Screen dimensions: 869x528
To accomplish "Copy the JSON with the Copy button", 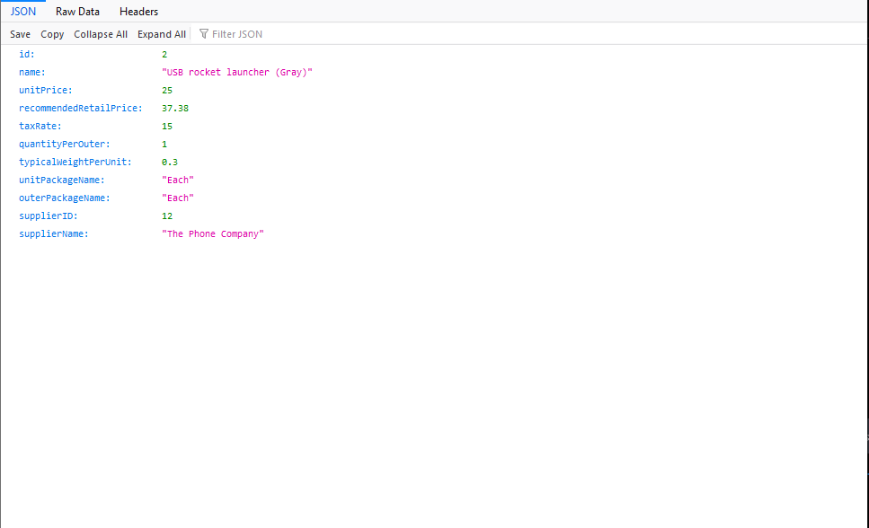I will 52,34.
